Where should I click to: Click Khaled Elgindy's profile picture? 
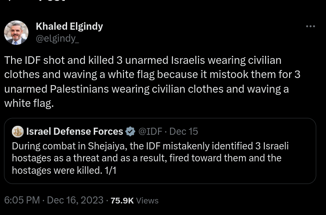coord(16,32)
